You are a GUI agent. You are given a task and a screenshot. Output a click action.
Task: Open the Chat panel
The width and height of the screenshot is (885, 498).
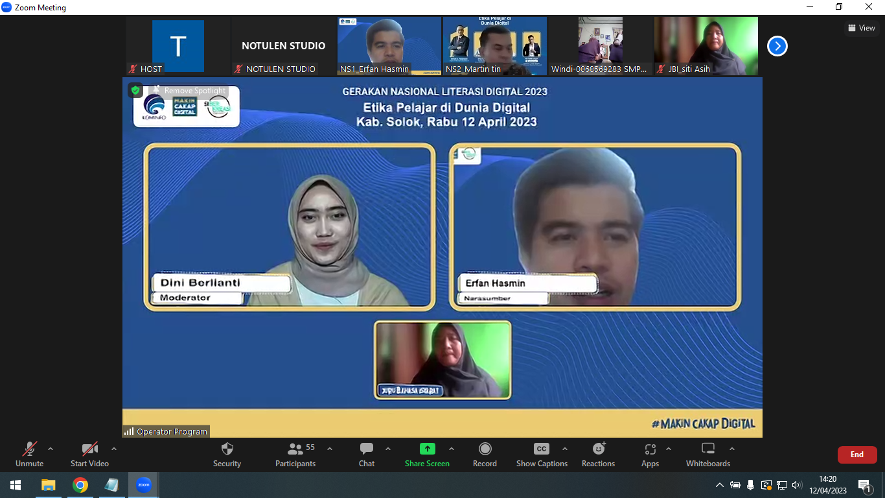tap(367, 454)
